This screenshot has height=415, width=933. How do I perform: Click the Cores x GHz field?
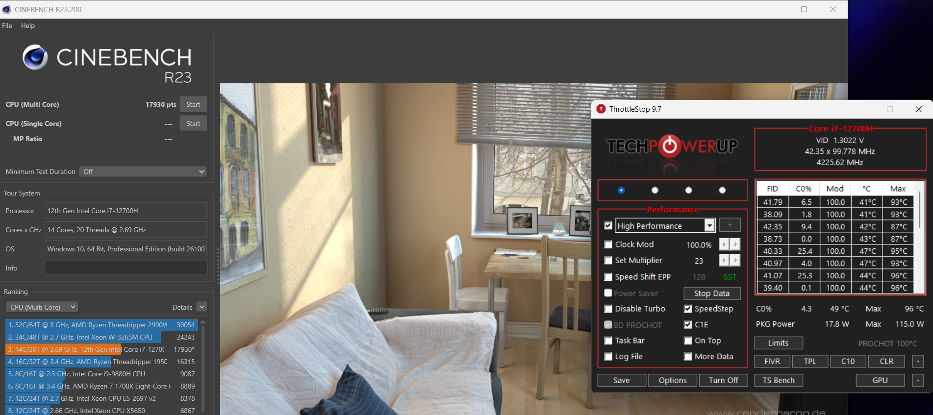(x=126, y=230)
